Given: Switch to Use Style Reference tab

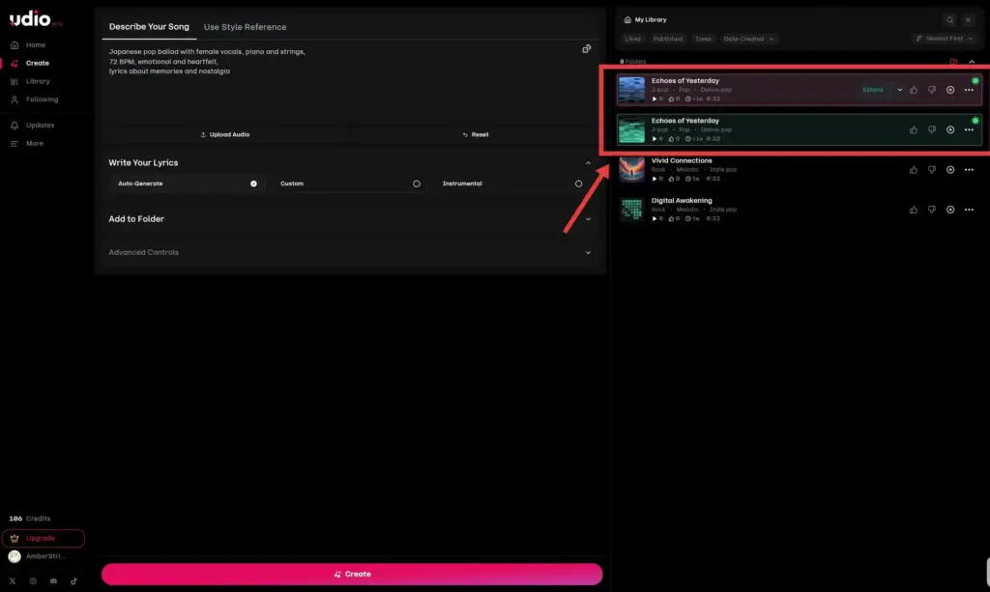Looking at the screenshot, I should click(245, 27).
